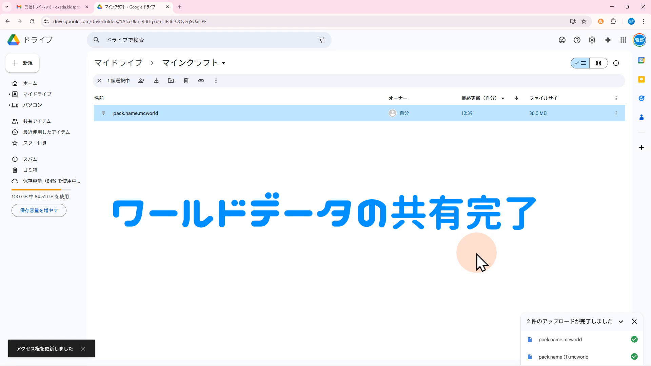Click the share person-add toolbar icon

tap(141, 81)
